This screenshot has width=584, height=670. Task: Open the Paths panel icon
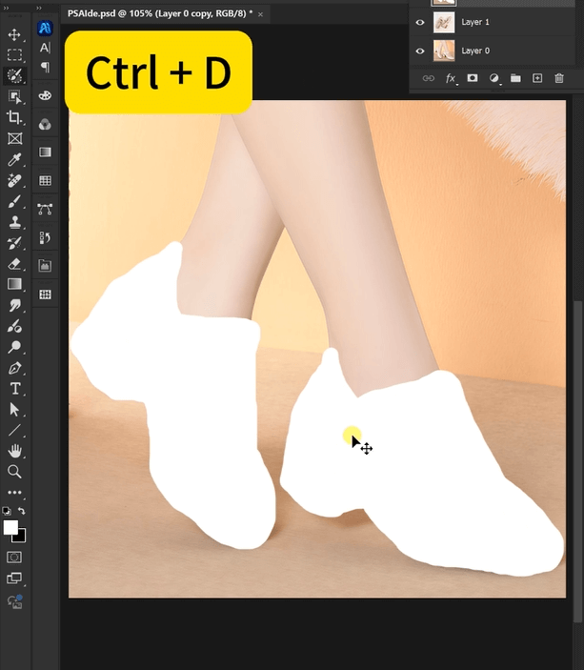point(45,209)
